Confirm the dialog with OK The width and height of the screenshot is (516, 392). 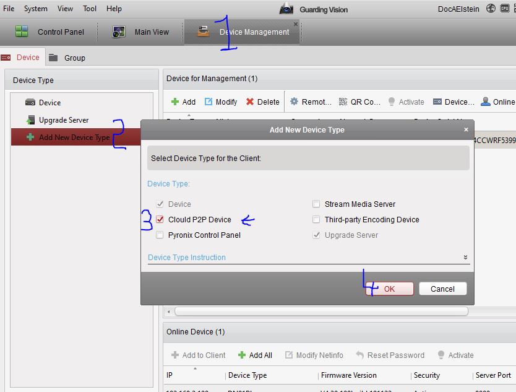pos(389,289)
